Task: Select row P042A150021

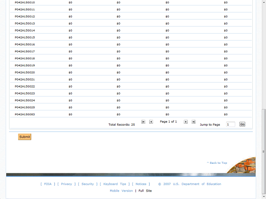Action: click(x=131, y=79)
